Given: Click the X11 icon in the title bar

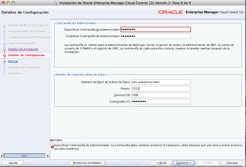Looking at the screenshot, I should (56, 3).
